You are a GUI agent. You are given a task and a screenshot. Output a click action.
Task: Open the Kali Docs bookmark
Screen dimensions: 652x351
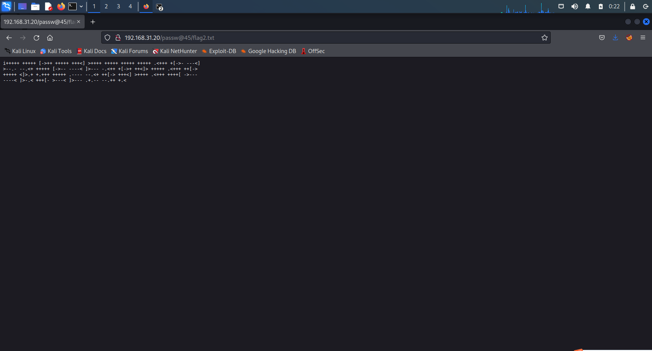91,51
